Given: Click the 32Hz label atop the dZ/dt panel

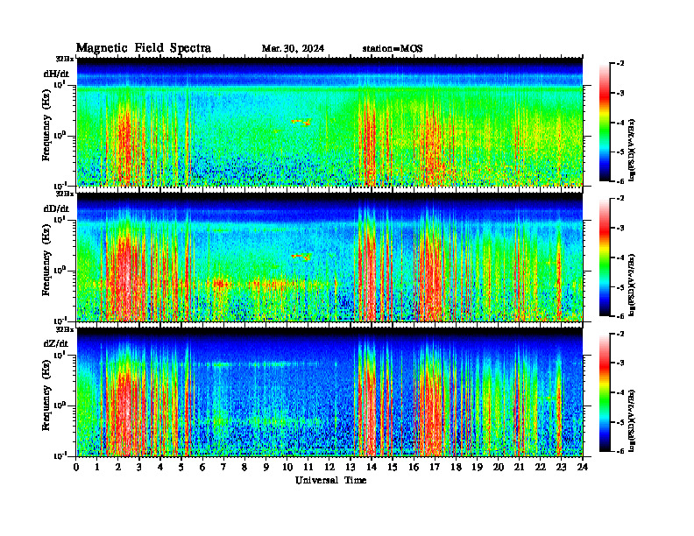Looking at the screenshot, I should pos(64,328).
